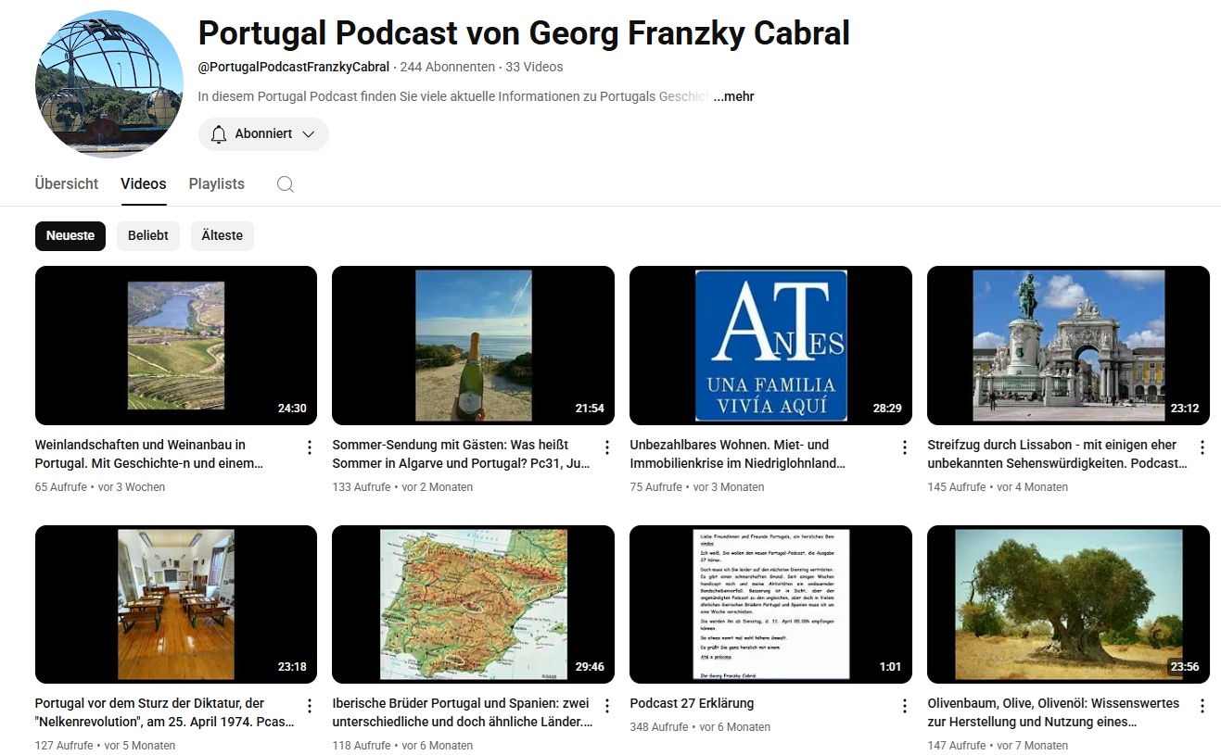Open three-dot menu for Unbezahlbares Wohnen video
The image size is (1221, 755).
(x=905, y=447)
